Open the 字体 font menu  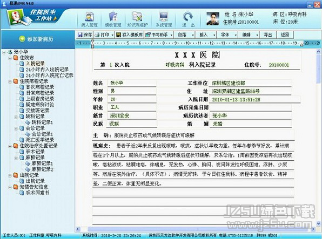click(x=227, y=35)
